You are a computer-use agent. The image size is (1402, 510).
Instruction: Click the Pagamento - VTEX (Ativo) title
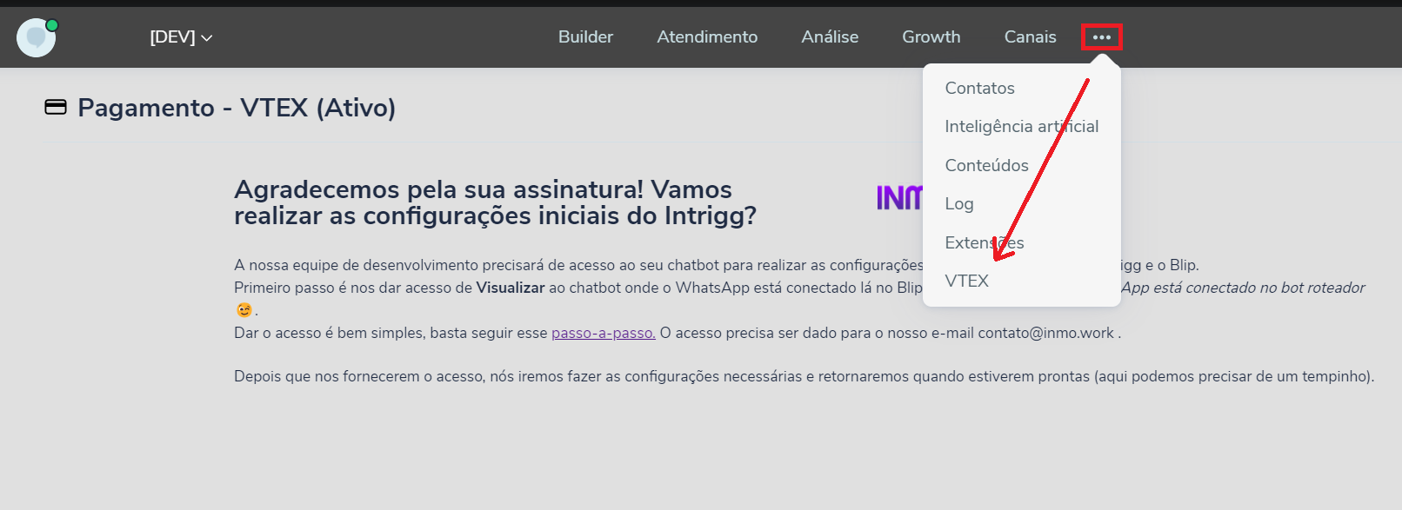[x=237, y=108]
